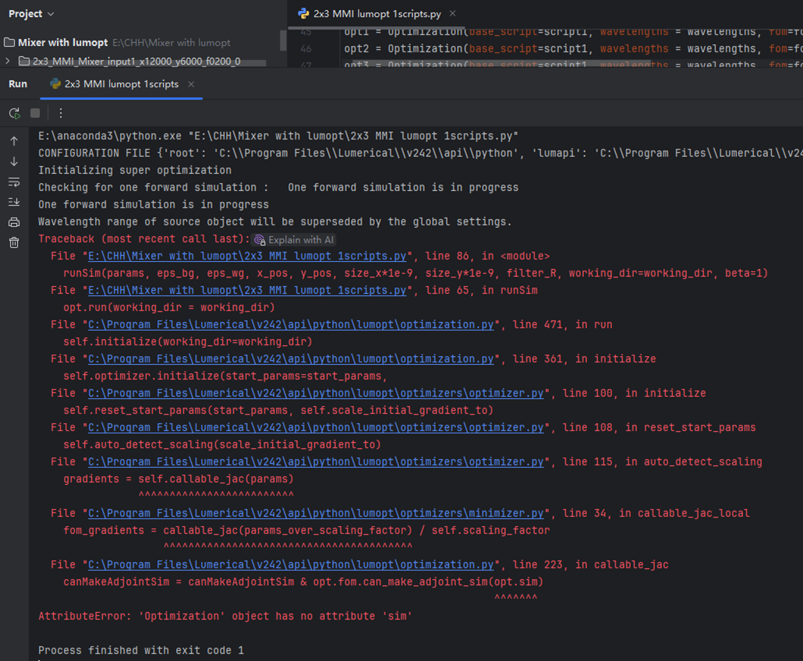Print the console output using the printer icon
Screen dimensions: 803x661
pos(14,222)
